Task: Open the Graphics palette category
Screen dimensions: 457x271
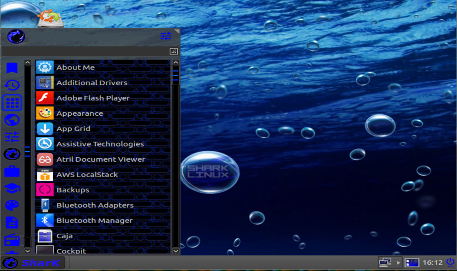Action: (x=12, y=206)
